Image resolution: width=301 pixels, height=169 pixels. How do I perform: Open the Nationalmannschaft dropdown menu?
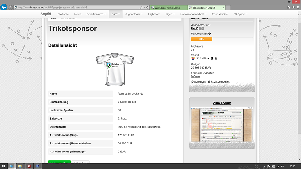coord(193,14)
